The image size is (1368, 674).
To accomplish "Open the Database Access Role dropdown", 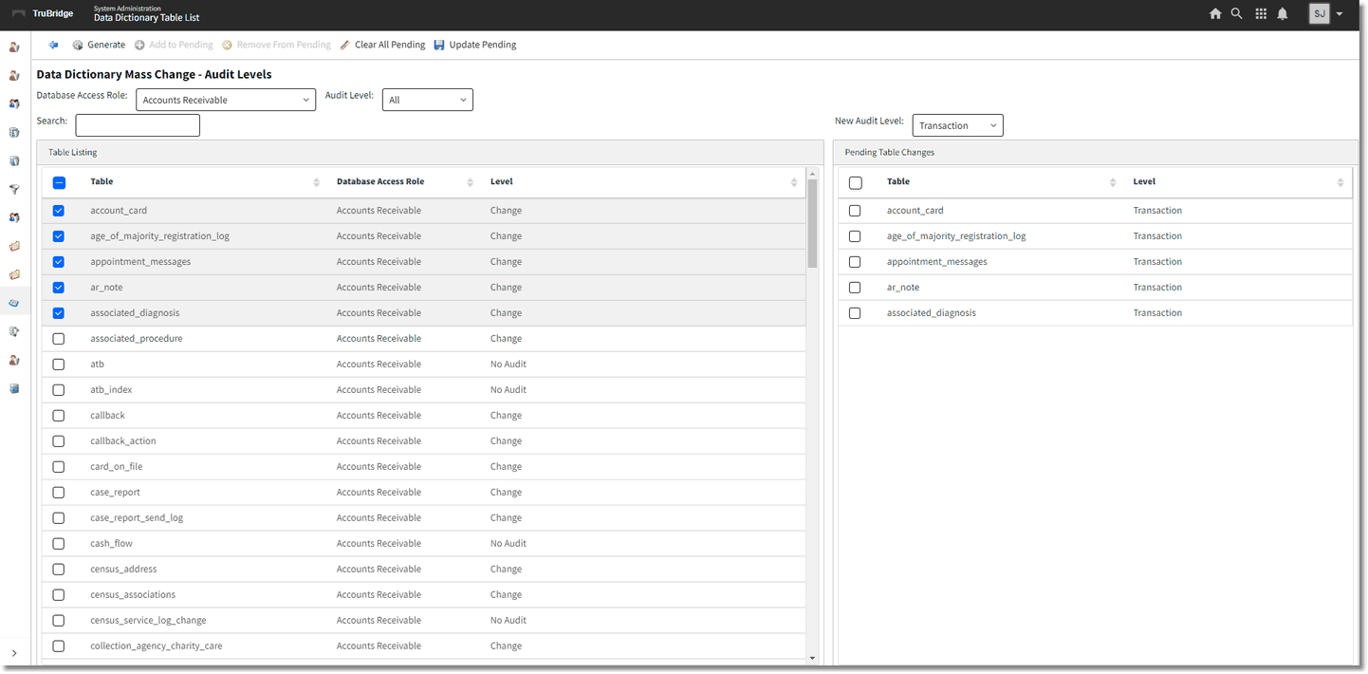I will [226, 100].
